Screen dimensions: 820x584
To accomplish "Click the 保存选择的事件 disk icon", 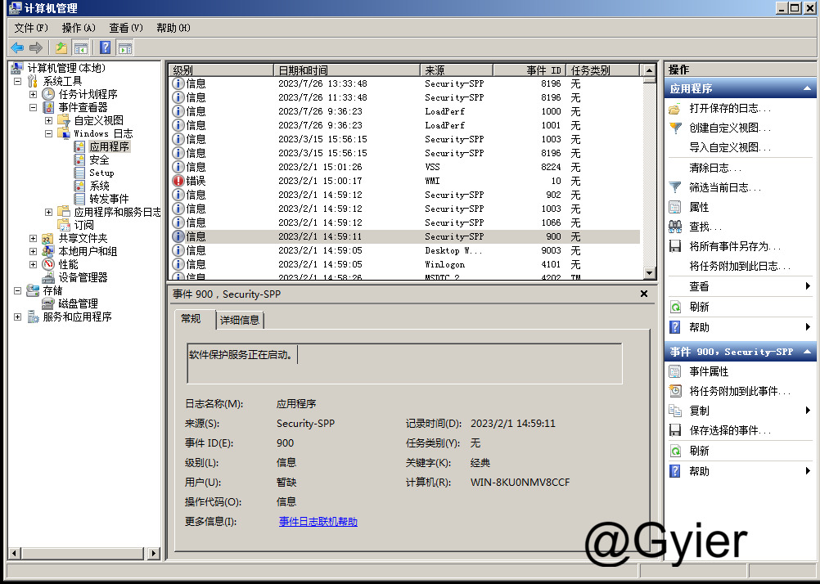I will (675, 430).
